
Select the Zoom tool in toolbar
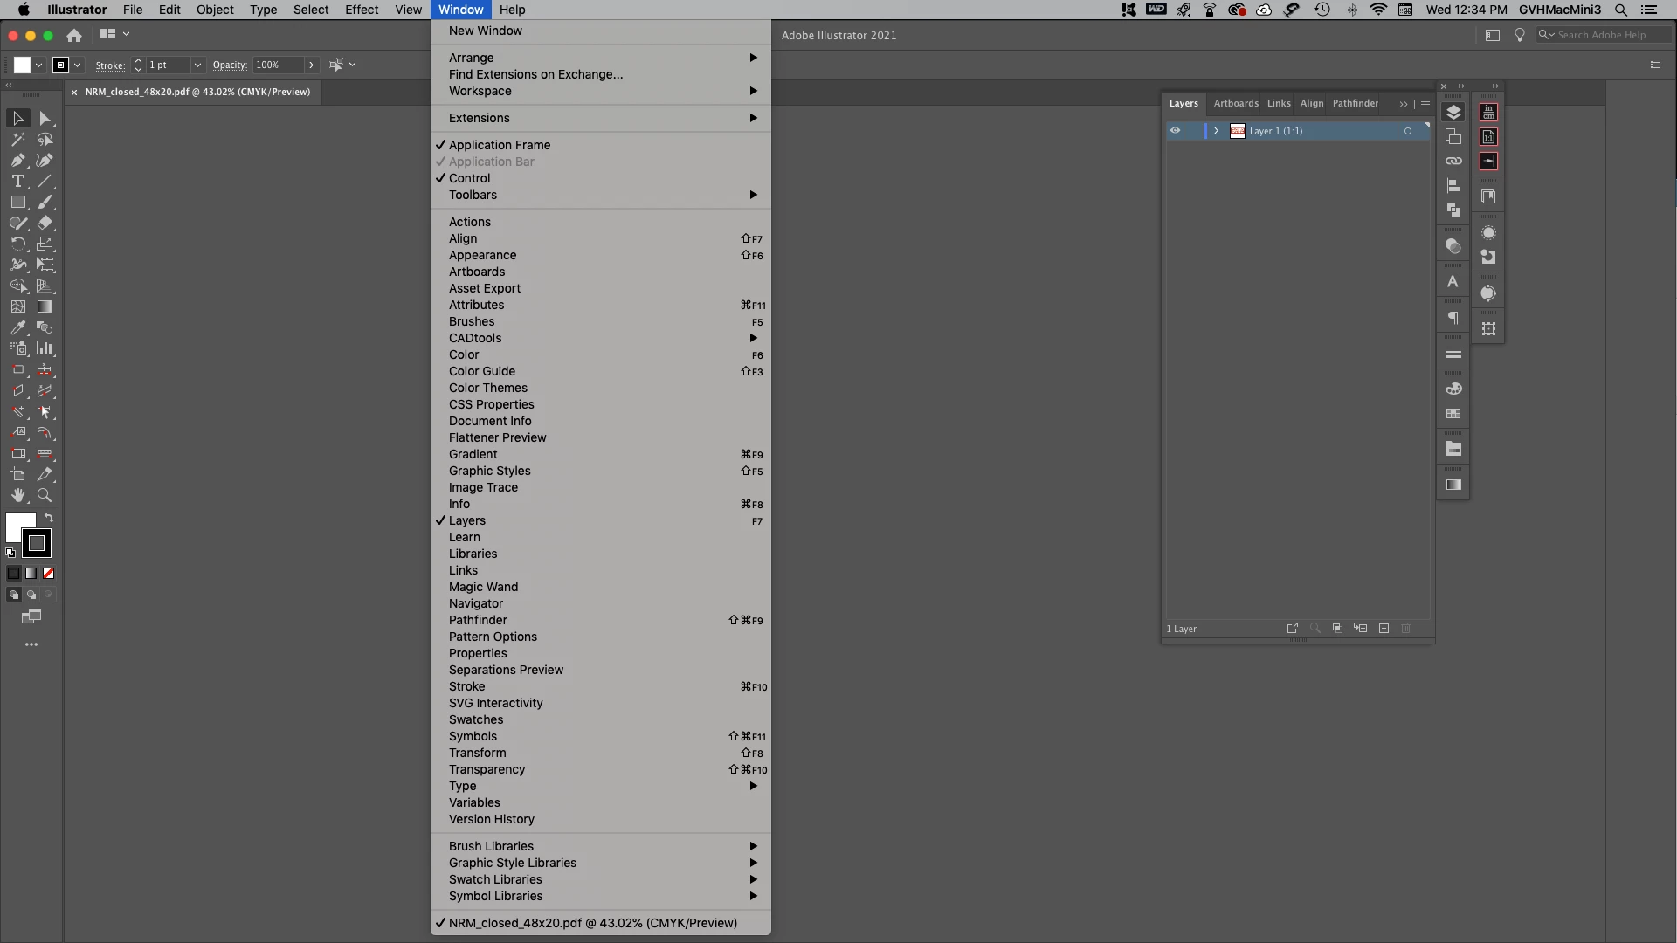[x=45, y=495]
